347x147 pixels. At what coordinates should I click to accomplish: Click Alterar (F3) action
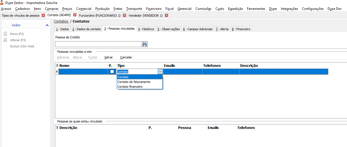(18, 40)
